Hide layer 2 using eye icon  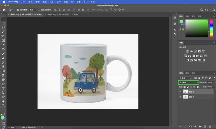point(180,92)
